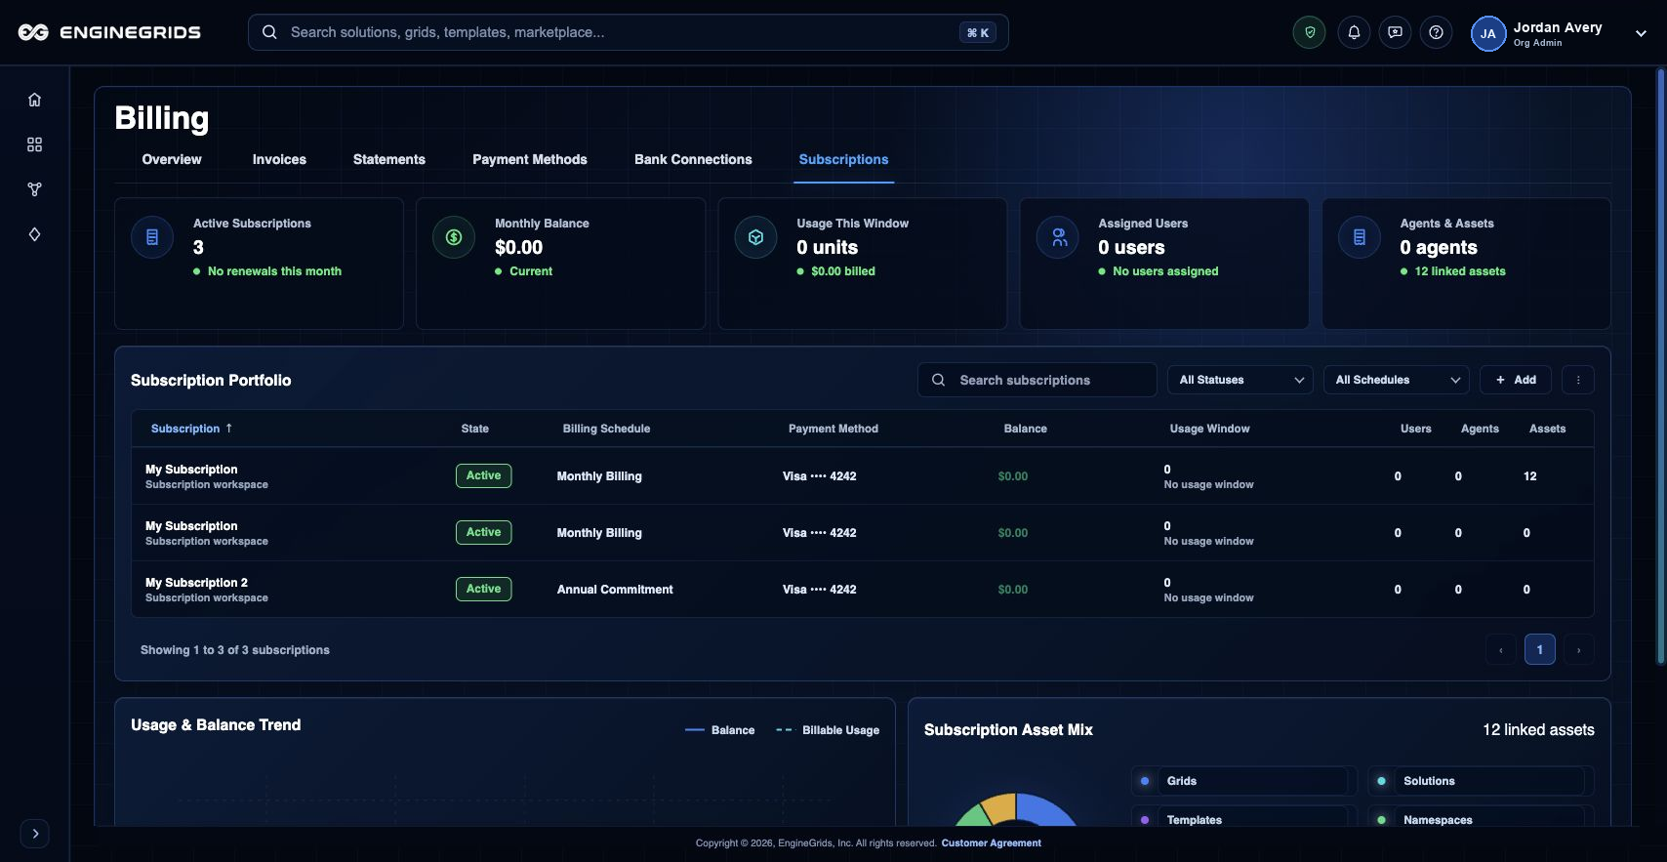
Task: Click the Assets column header
Action: coord(1547,429)
